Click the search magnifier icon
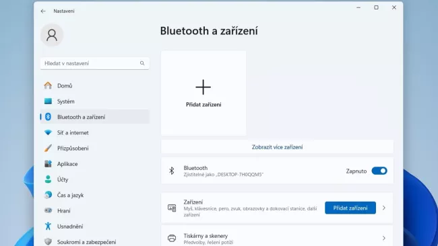 (142, 63)
